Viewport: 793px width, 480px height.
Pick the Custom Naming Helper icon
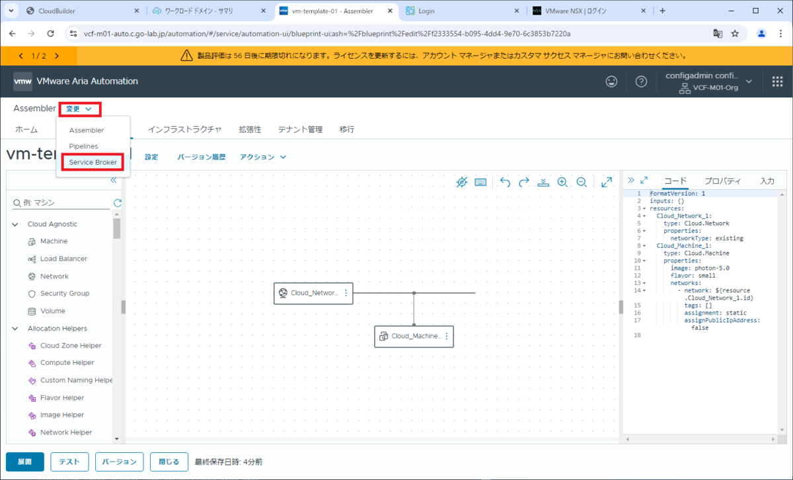(x=32, y=381)
